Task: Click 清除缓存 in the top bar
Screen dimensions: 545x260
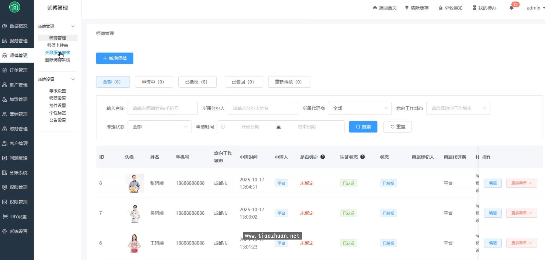Action: (417, 8)
